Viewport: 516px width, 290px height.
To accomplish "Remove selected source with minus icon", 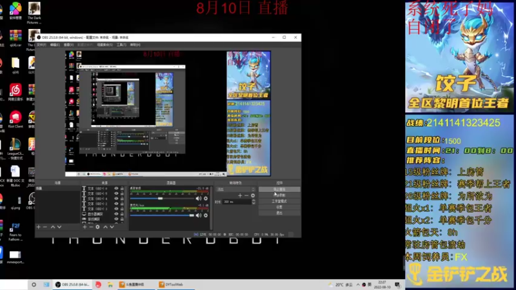I will (91, 227).
